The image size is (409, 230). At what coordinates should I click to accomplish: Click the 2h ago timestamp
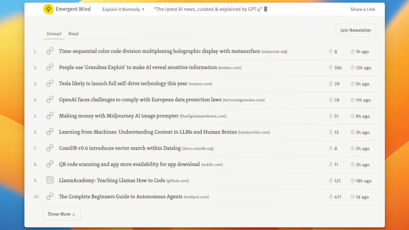pyautogui.click(x=363, y=149)
